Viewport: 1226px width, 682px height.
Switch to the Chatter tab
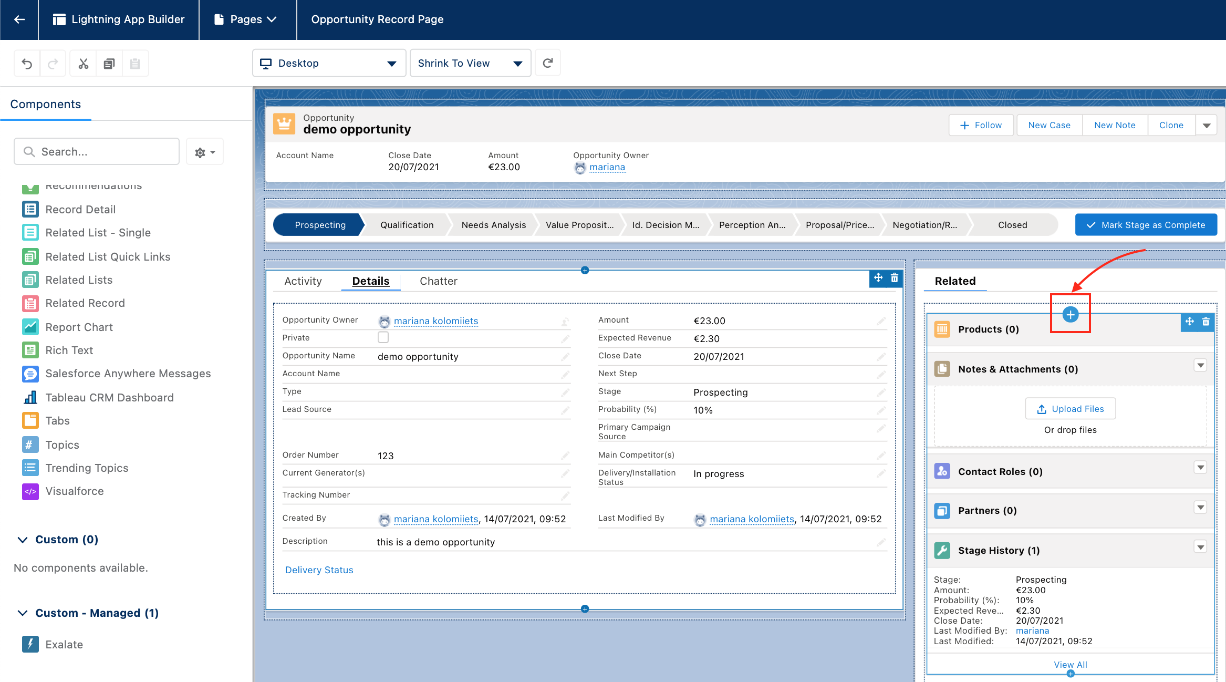(x=438, y=281)
